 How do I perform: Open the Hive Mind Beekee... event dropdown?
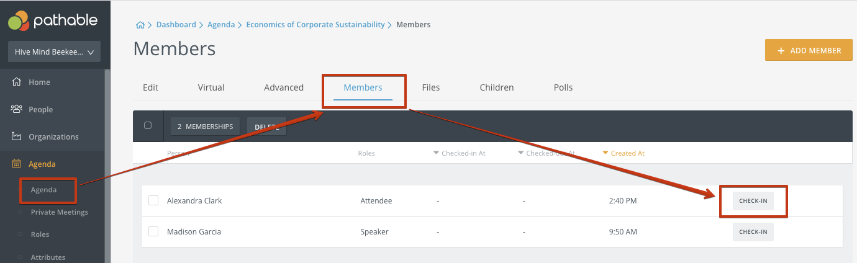[54, 52]
